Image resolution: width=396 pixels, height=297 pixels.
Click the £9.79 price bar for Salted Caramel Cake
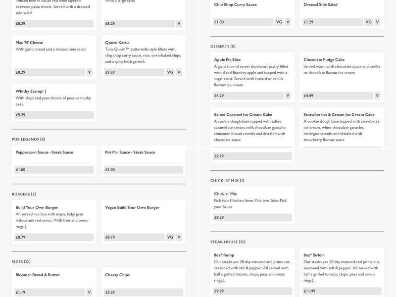point(252,156)
